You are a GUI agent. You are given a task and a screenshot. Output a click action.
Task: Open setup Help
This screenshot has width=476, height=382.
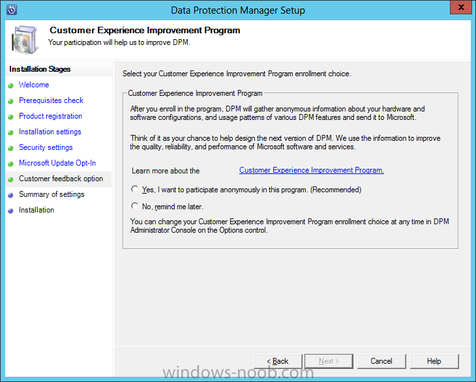pyautogui.click(x=434, y=361)
